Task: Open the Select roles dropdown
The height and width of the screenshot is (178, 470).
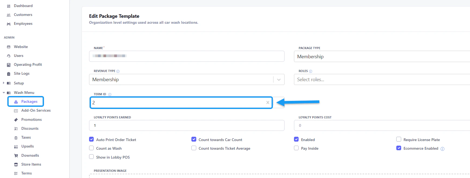Action: click(382, 80)
